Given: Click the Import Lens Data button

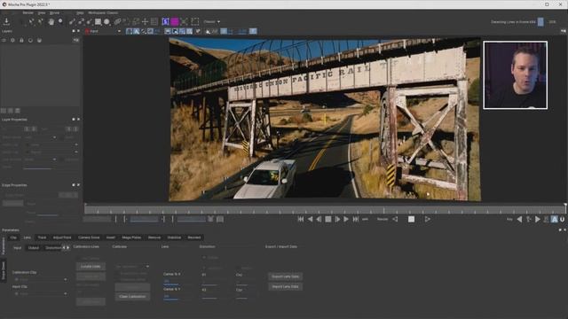Looking at the screenshot, I should coord(286,286).
